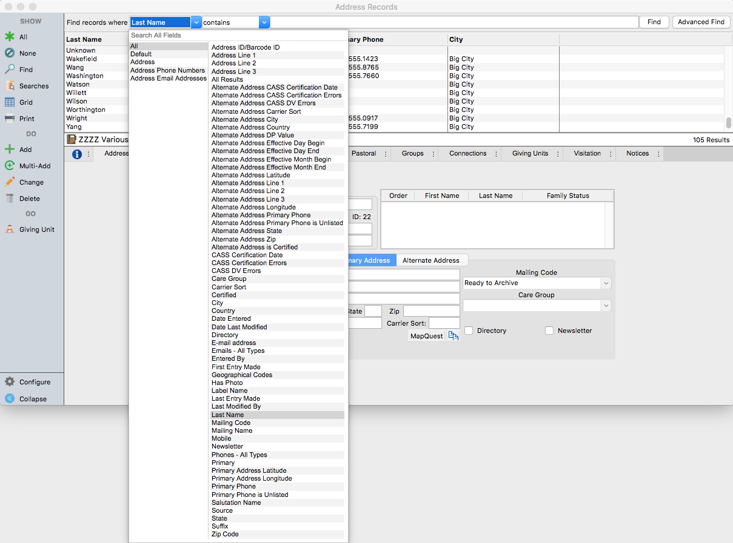Image resolution: width=733 pixels, height=543 pixels.
Task: Enable the Directory checkbox
Action: 469,331
